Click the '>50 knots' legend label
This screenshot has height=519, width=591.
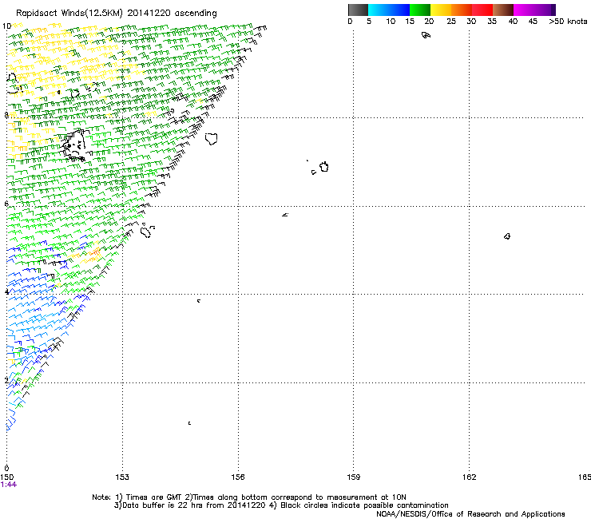click(x=568, y=22)
